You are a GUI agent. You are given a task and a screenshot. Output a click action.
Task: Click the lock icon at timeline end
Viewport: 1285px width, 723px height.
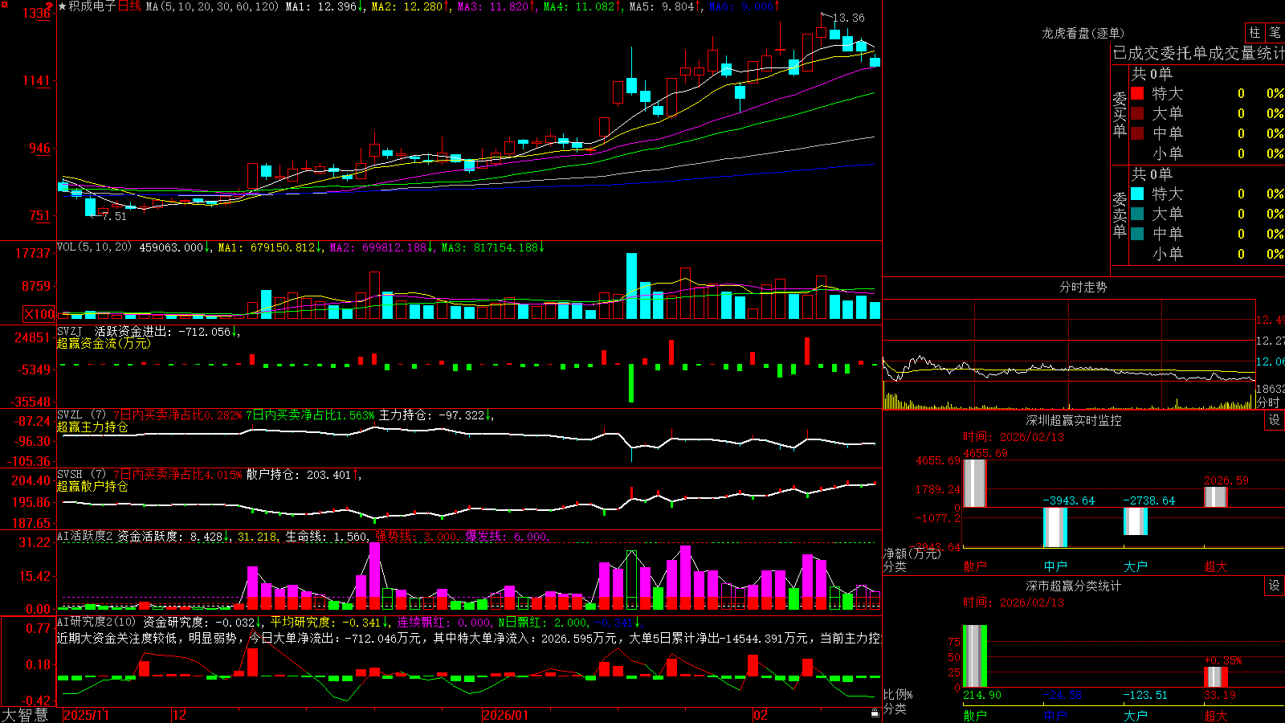(875, 713)
